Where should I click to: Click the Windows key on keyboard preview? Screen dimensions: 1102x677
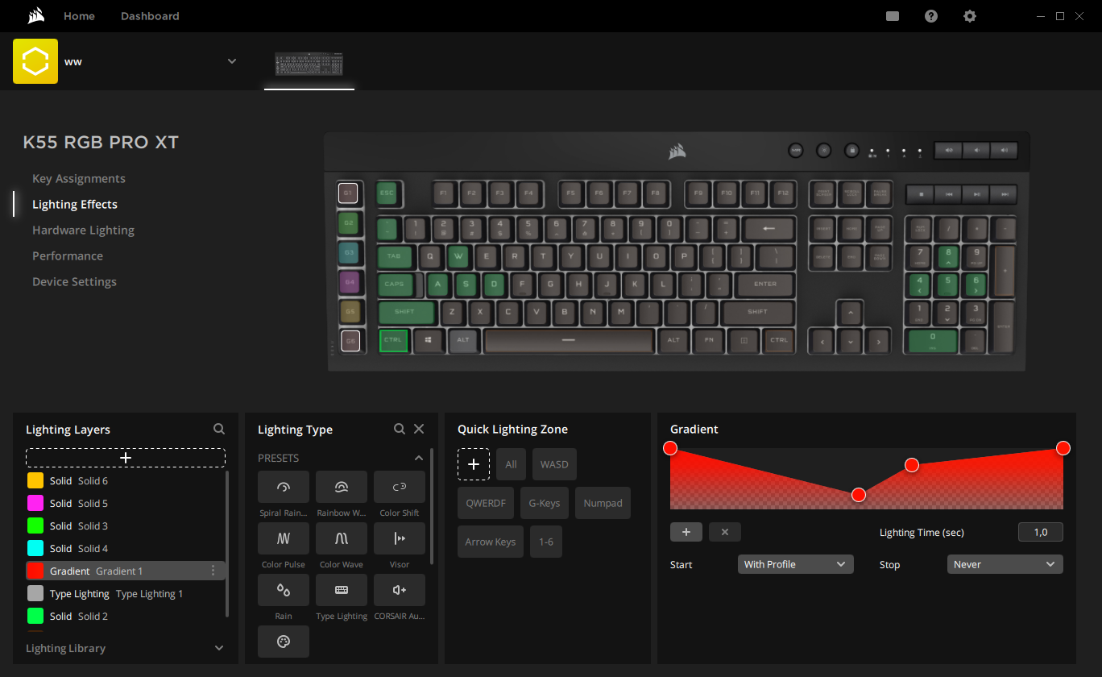(428, 340)
